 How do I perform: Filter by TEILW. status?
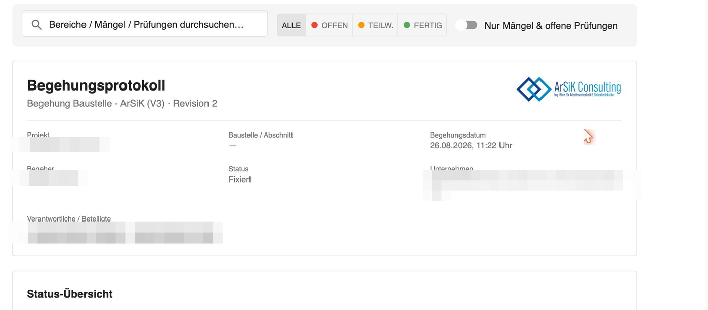coord(375,25)
